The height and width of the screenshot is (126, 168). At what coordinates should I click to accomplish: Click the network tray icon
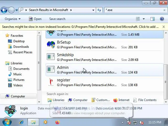tap(135, 122)
